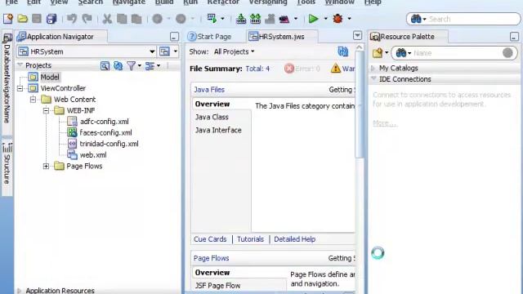Expand the Page Flows folder
Image resolution: width=523 pixels, height=294 pixels.
click(x=46, y=166)
